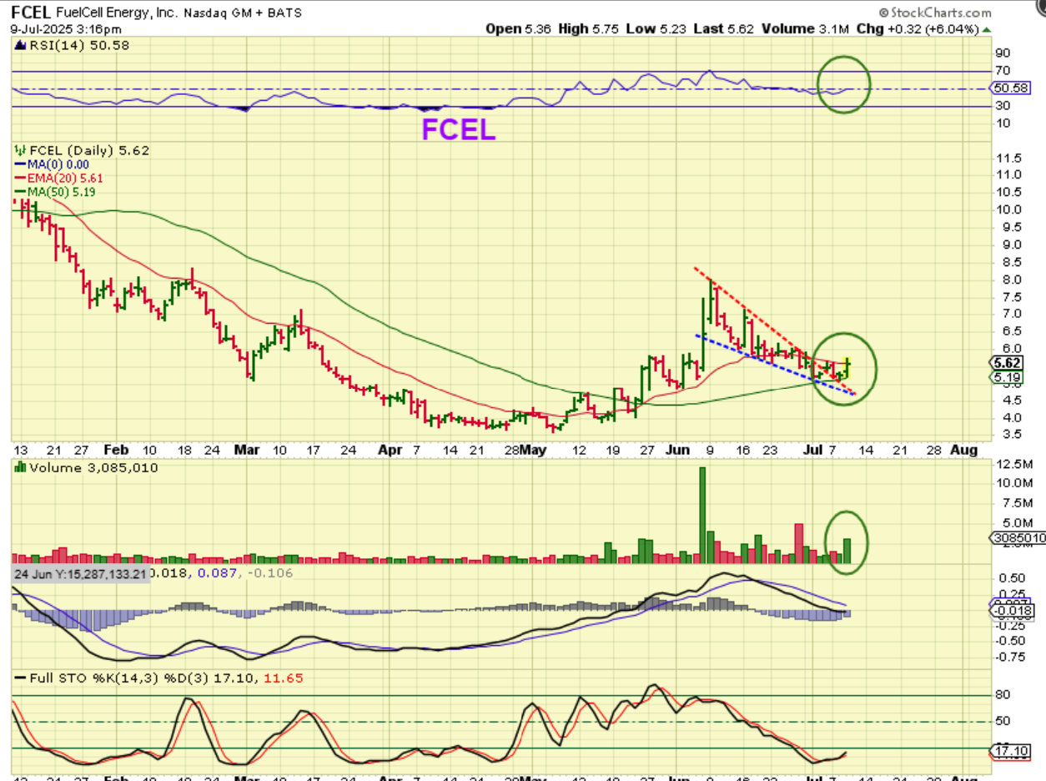Click the 11.65 stochastic %D value in red
1046x781 pixels.
(284, 679)
